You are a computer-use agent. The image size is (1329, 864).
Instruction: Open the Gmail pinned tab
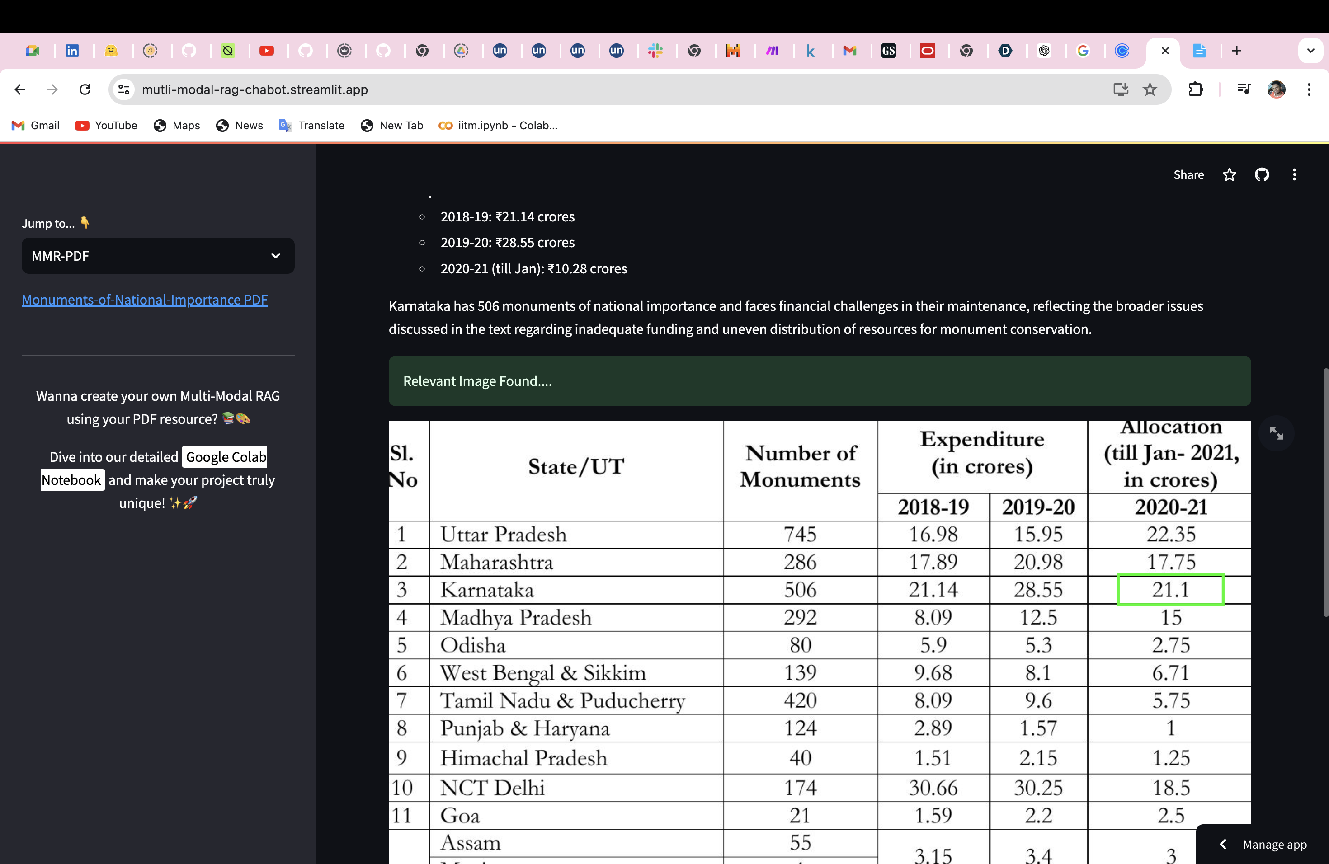[x=850, y=51]
